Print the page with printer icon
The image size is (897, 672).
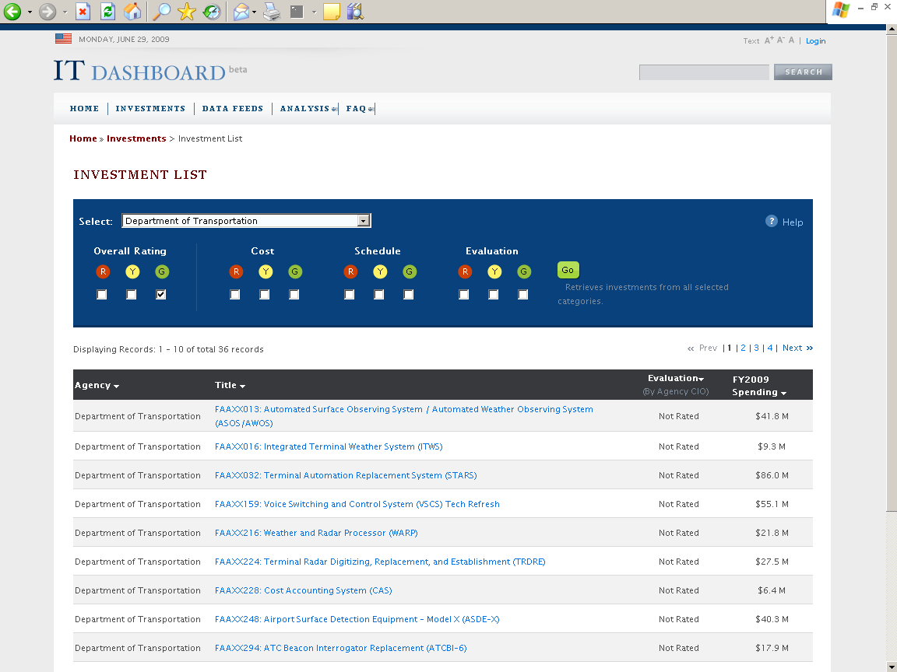coord(272,12)
